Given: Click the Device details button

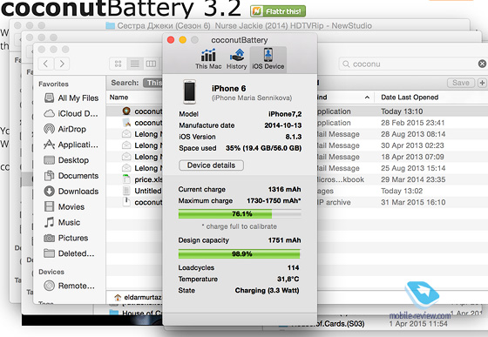Looking at the screenshot, I should point(211,165).
